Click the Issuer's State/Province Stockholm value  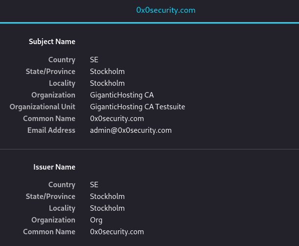click(107, 197)
